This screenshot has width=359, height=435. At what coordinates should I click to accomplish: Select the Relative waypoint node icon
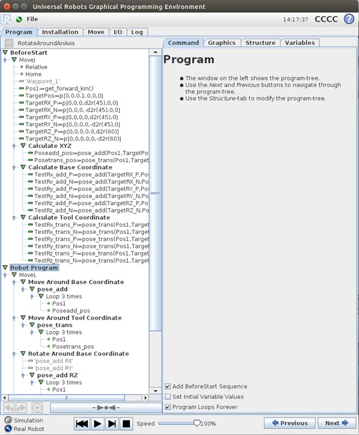click(22, 67)
